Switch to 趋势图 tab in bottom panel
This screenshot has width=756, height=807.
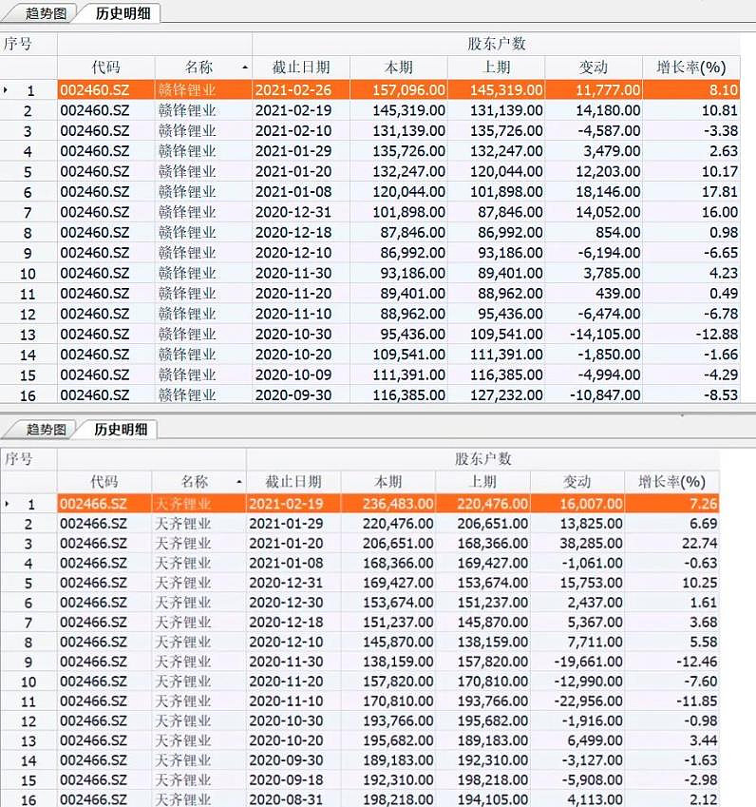(47, 430)
